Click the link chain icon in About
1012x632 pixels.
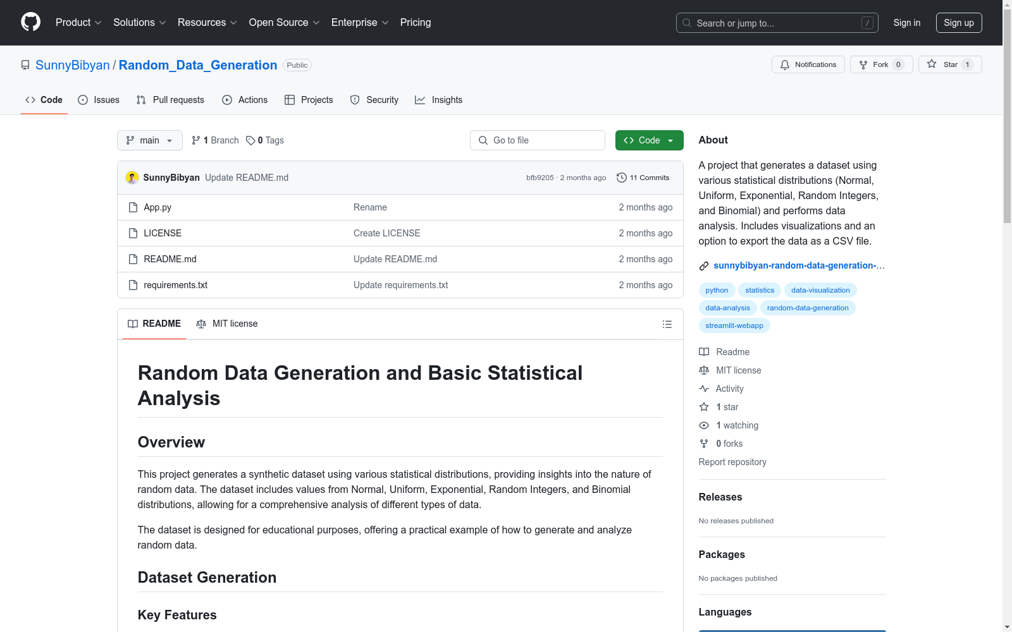tap(704, 266)
